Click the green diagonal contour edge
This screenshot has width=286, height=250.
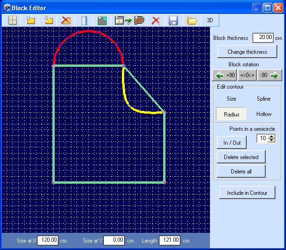144,89
